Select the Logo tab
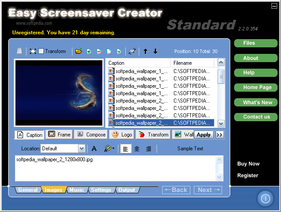 tap(122, 134)
